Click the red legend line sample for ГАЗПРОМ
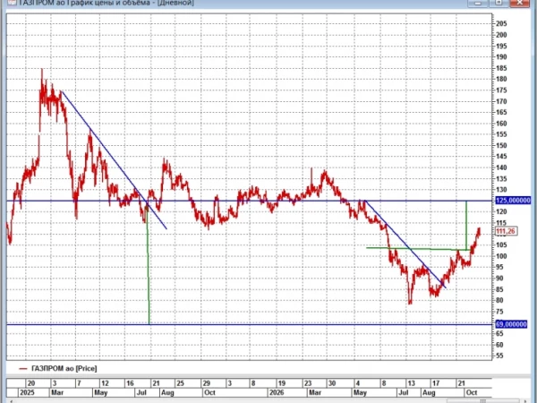 coord(23,369)
